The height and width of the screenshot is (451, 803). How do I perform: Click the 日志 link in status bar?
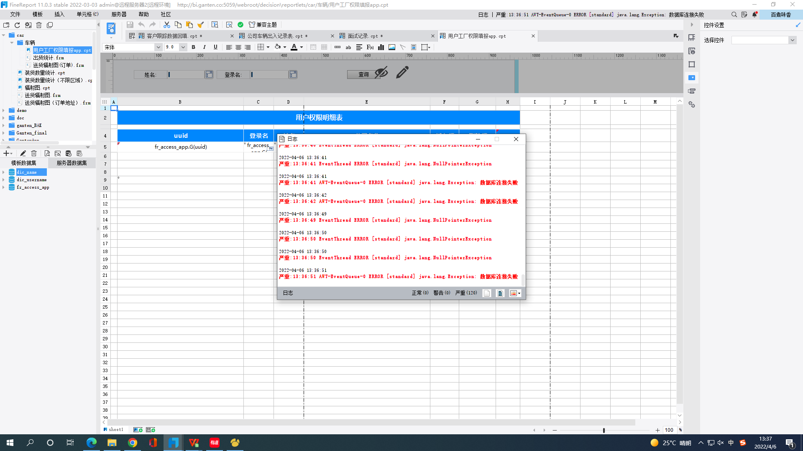(483, 15)
